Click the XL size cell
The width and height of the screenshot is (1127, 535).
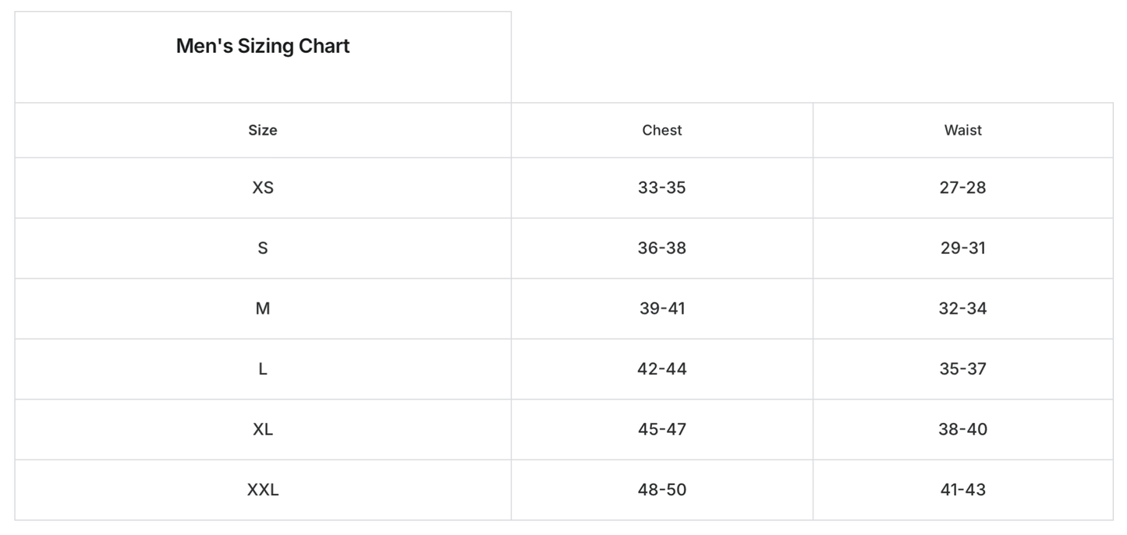click(x=263, y=429)
